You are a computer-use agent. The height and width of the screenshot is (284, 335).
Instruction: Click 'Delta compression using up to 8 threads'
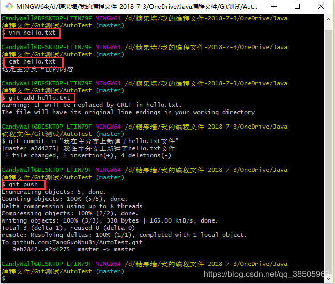72,207
